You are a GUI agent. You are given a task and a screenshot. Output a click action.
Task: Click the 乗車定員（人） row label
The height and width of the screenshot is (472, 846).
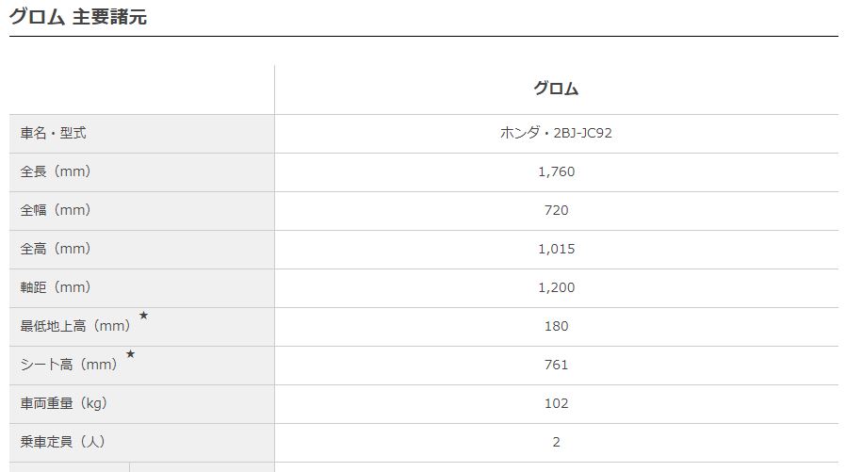pyautogui.click(x=64, y=442)
